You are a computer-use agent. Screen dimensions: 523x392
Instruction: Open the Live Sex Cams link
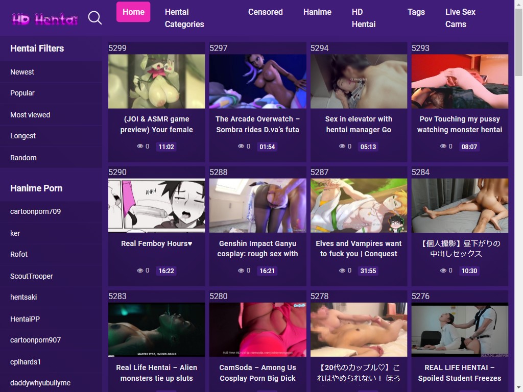click(x=460, y=18)
